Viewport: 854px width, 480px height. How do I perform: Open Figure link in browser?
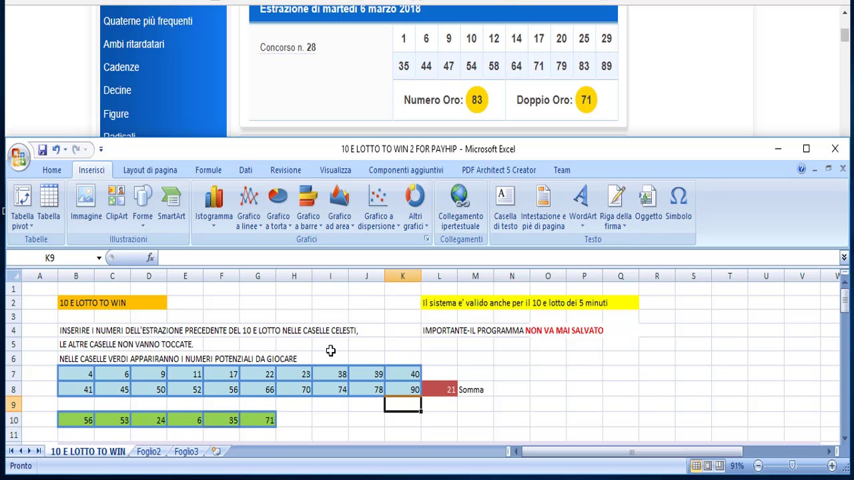pos(116,114)
